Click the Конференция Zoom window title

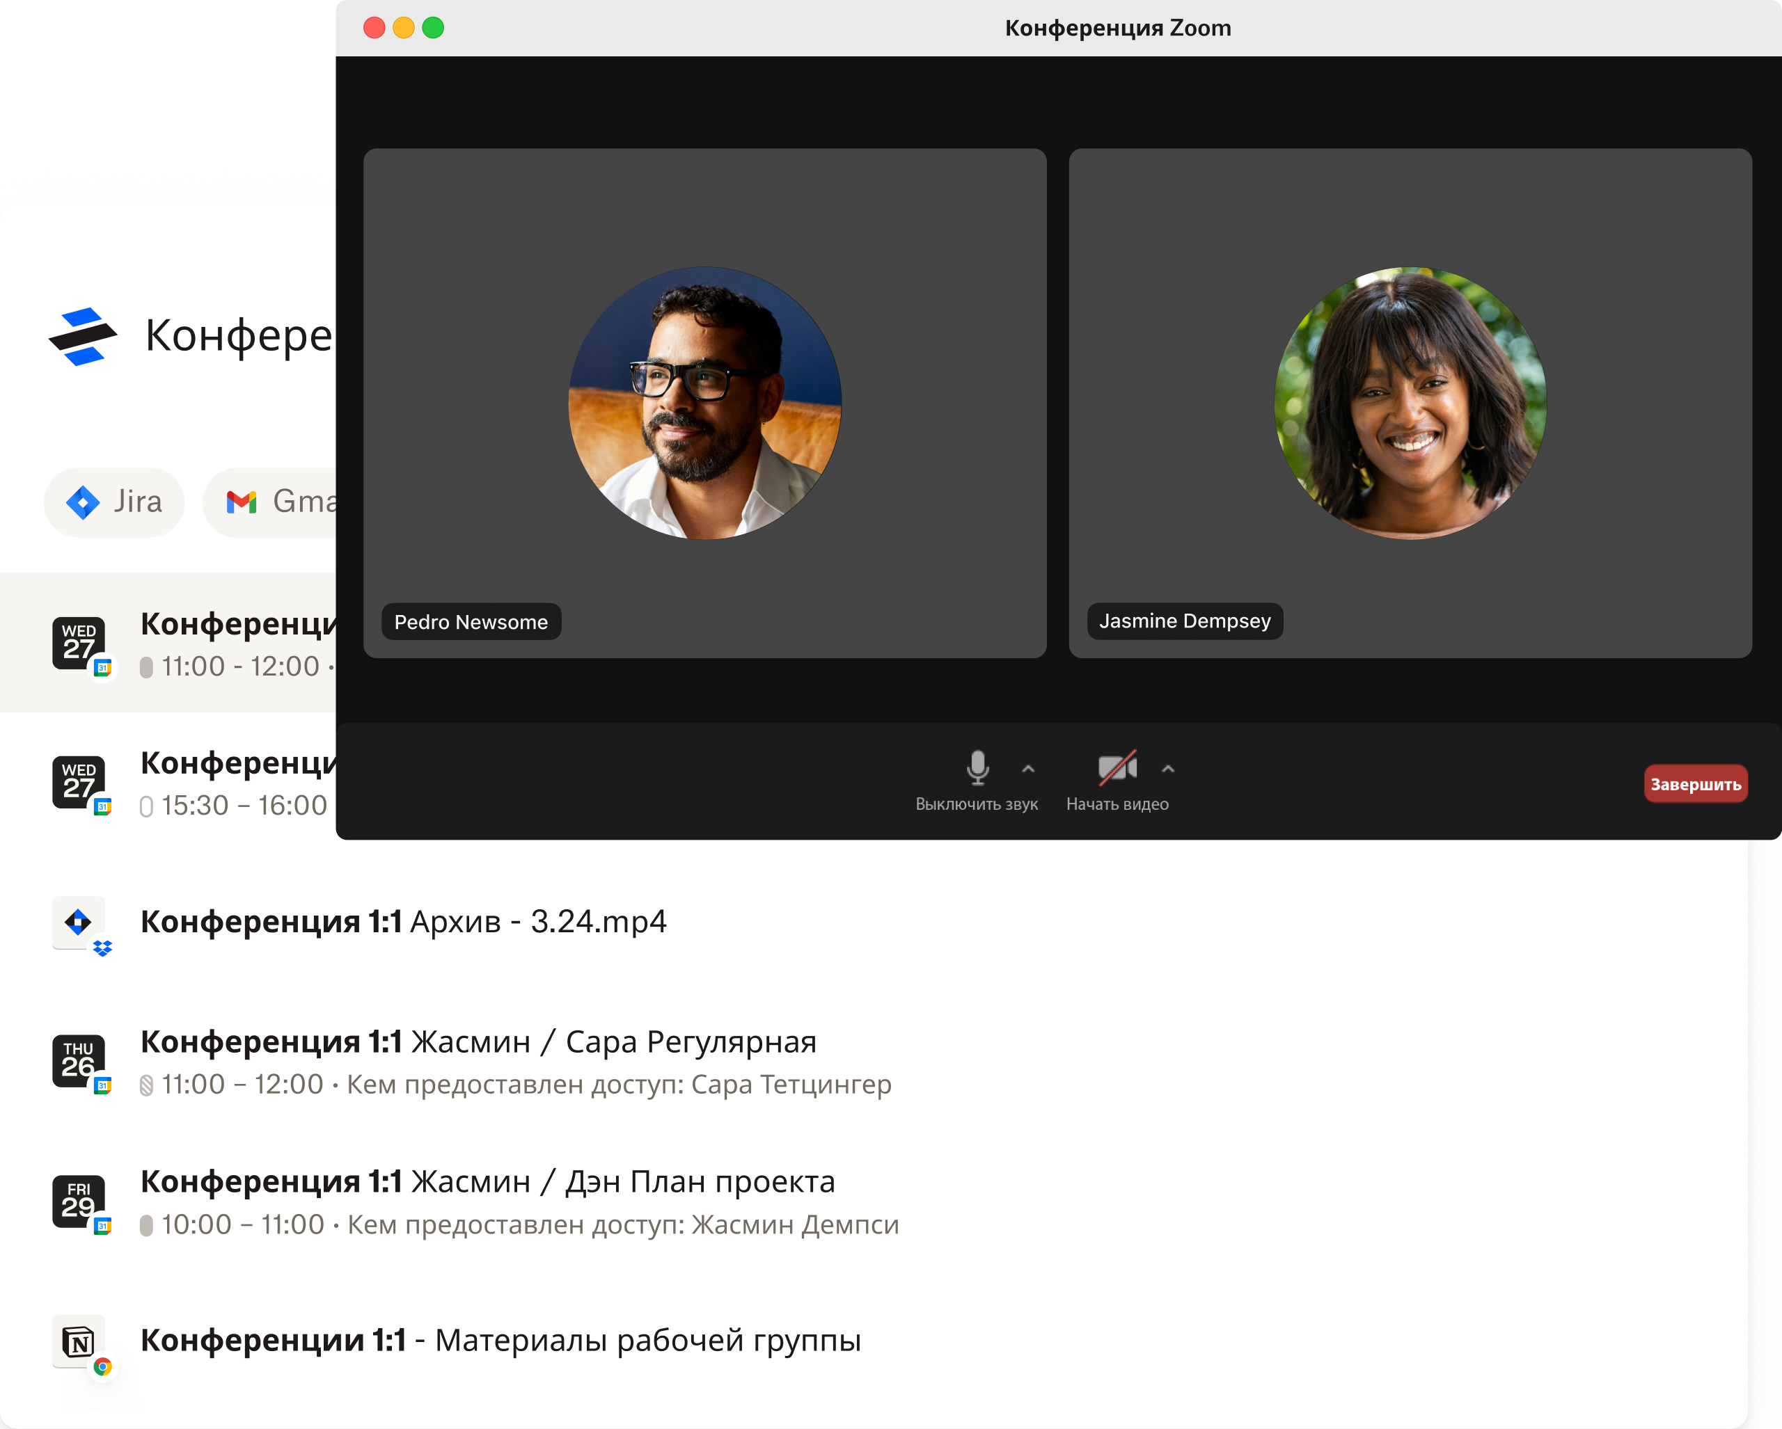tap(1117, 28)
